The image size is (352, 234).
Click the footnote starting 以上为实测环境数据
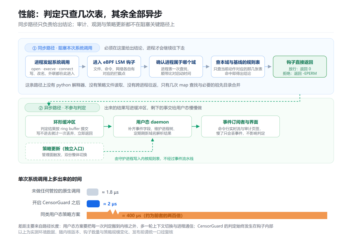point(95,232)
